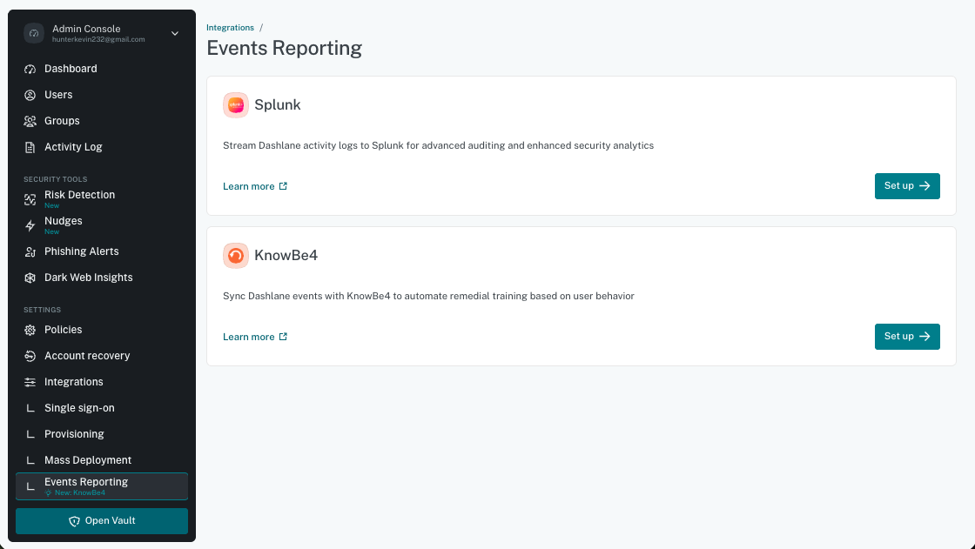Select Events Reporting sub-item
This screenshot has width=975, height=549.
102,487
